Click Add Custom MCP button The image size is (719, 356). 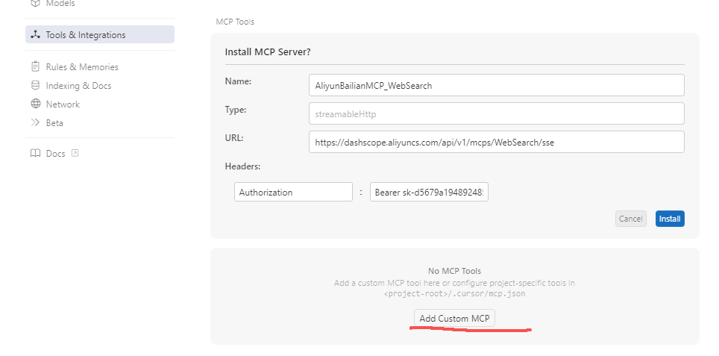pos(454,319)
